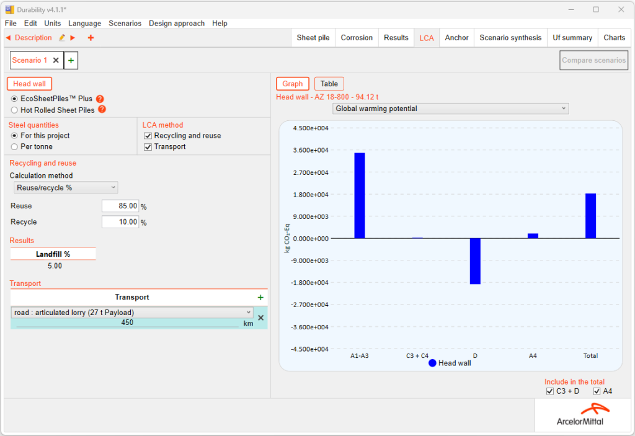Image resolution: width=635 pixels, height=436 pixels.
Task: Open the Language menu
Action: [x=84, y=24]
